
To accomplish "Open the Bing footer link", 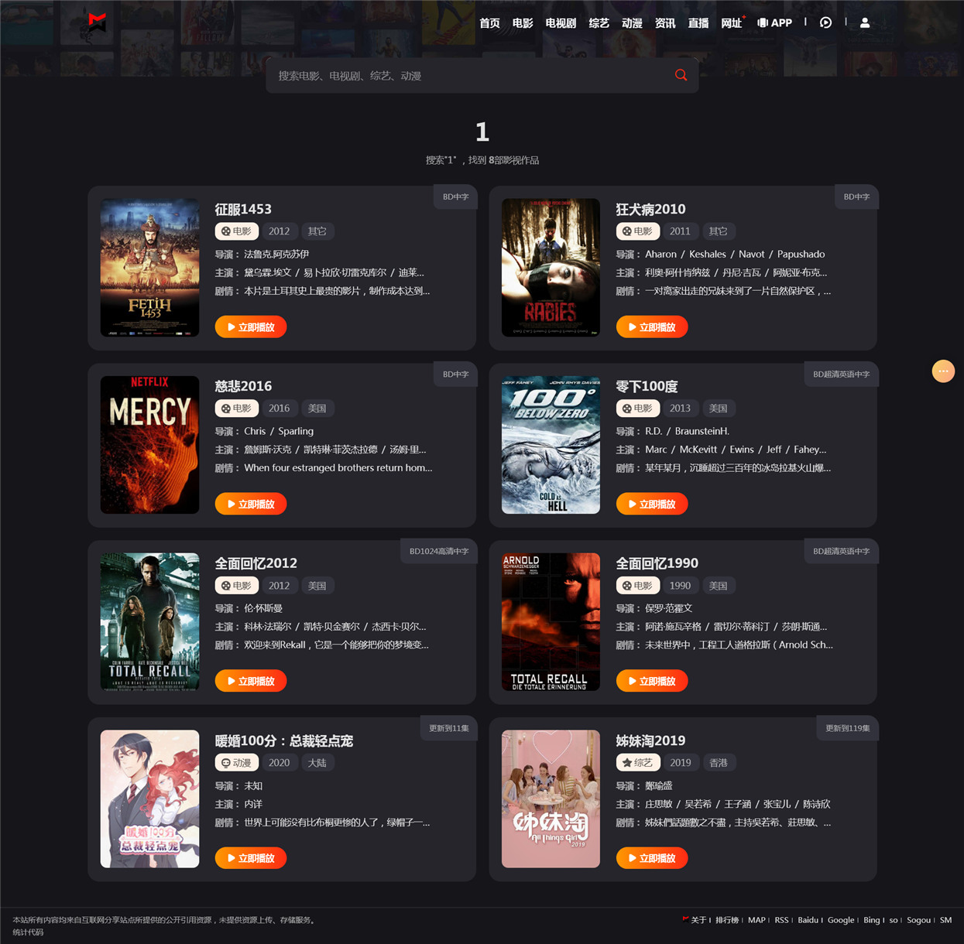I will (x=872, y=920).
